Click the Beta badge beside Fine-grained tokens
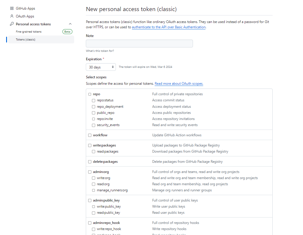The width and height of the screenshot is (303, 235). [x=67, y=31]
